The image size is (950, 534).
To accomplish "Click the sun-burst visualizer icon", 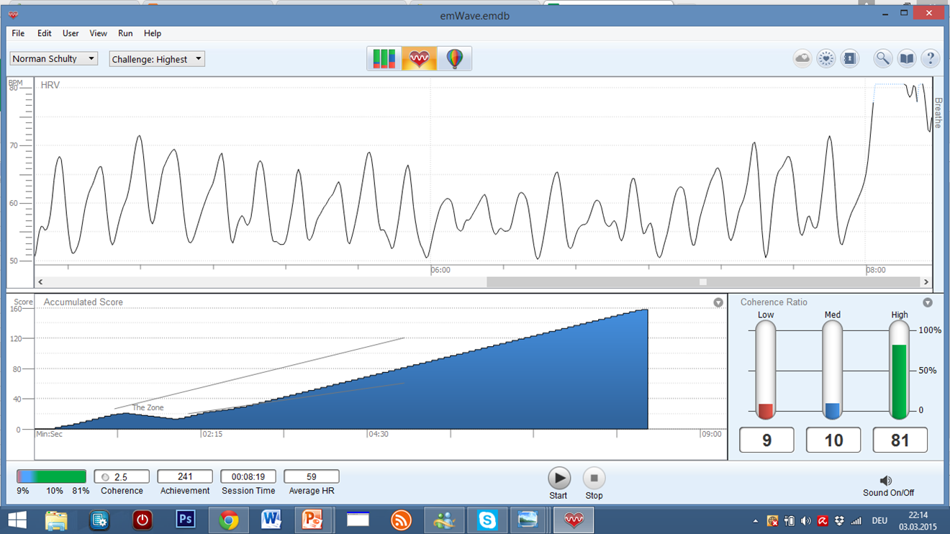I will tap(826, 59).
